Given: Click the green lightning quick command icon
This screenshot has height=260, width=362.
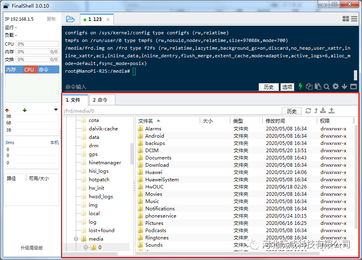Looking at the screenshot, I should coord(300,86).
